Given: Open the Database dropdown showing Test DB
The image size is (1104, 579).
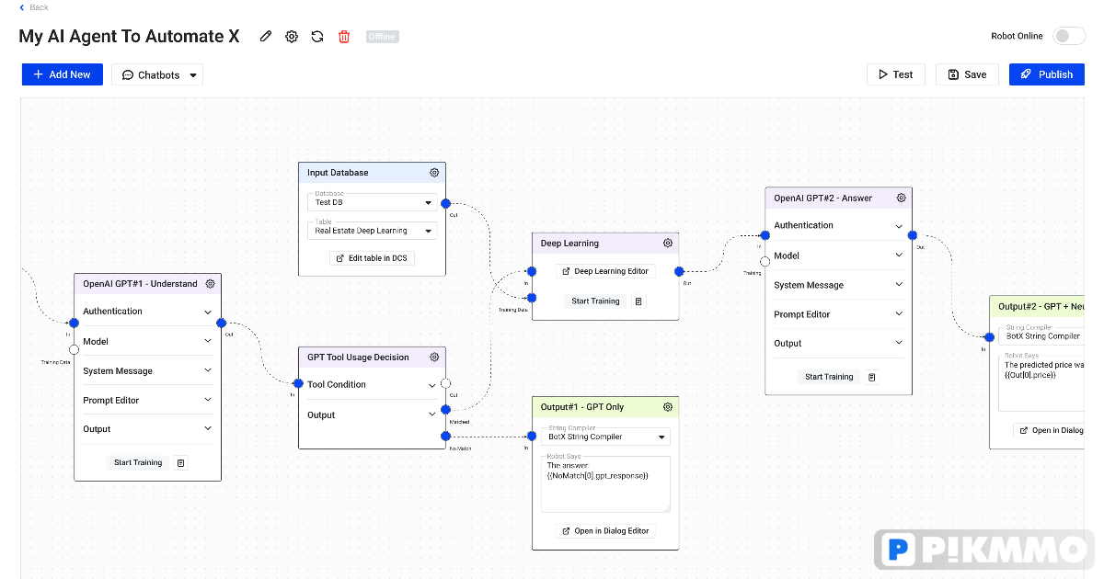Looking at the screenshot, I should click(x=373, y=202).
